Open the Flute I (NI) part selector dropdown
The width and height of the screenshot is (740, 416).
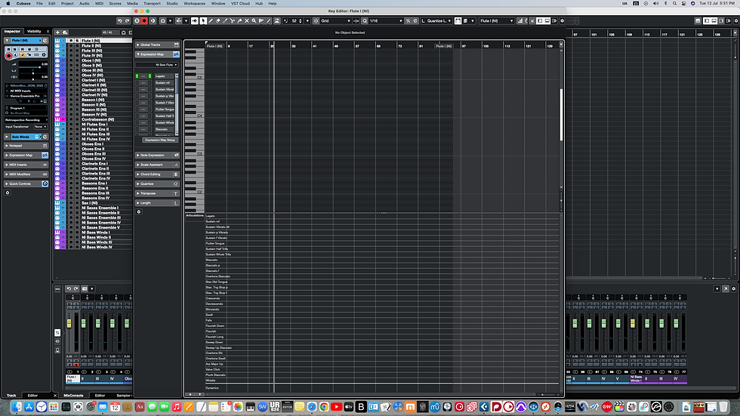497,20
